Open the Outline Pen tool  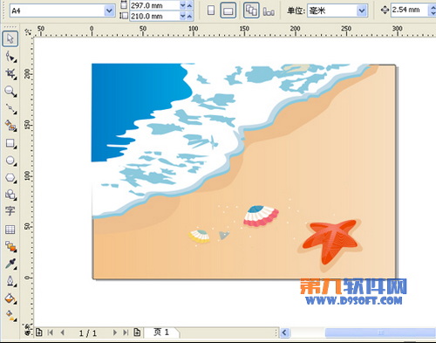pyautogui.click(x=10, y=281)
